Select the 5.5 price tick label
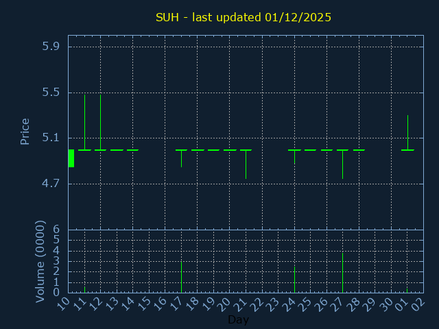 [x=51, y=93]
